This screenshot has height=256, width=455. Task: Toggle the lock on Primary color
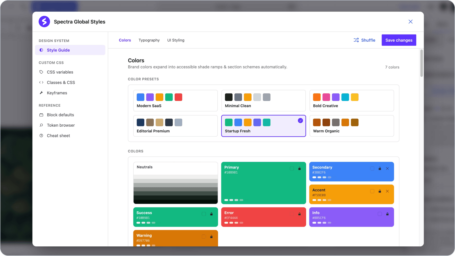(300, 168)
